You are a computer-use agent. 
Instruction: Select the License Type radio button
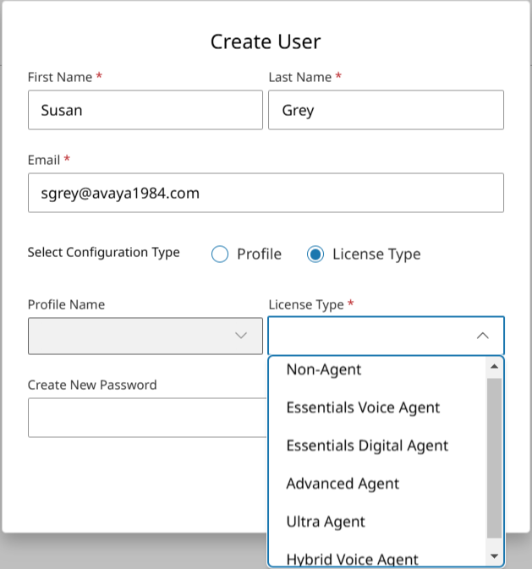tap(315, 254)
